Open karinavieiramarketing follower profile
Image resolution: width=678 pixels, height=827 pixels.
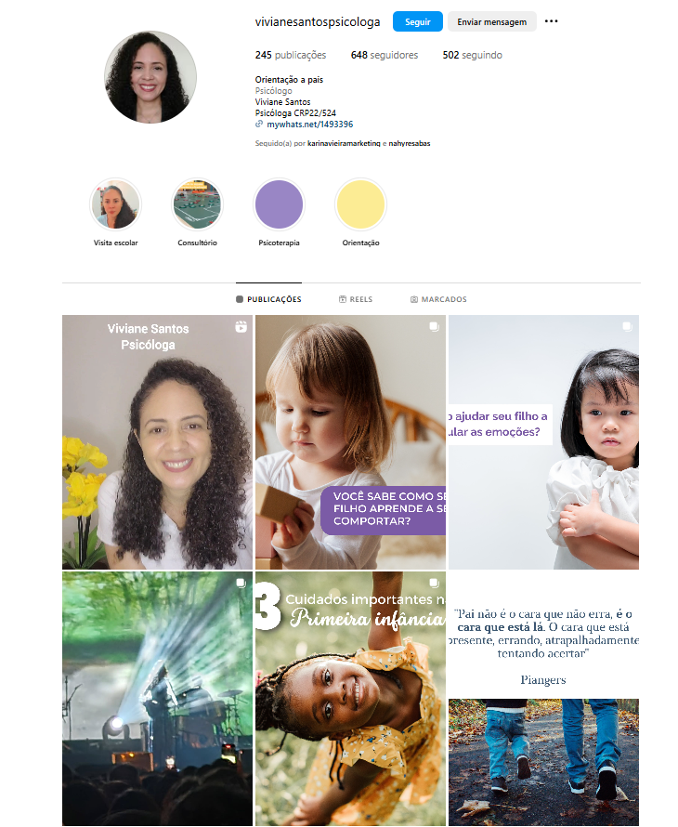pyautogui.click(x=344, y=143)
